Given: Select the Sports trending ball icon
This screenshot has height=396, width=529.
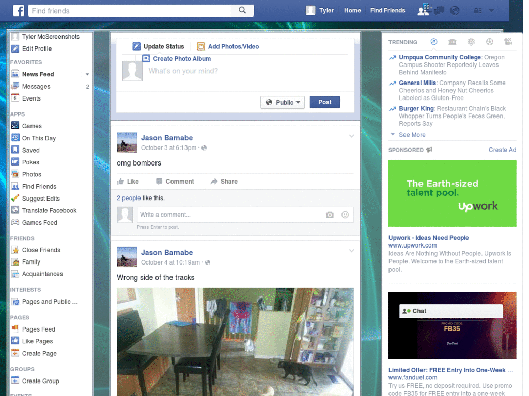Looking at the screenshot, I should (x=490, y=42).
